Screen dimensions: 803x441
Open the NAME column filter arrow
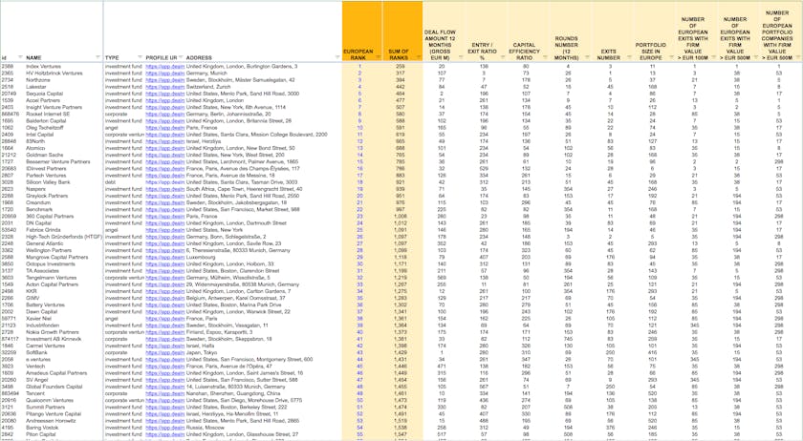[x=98, y=57]
